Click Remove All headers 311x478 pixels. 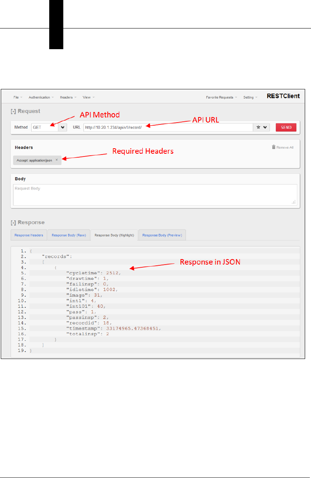click(x=283, y=147)
